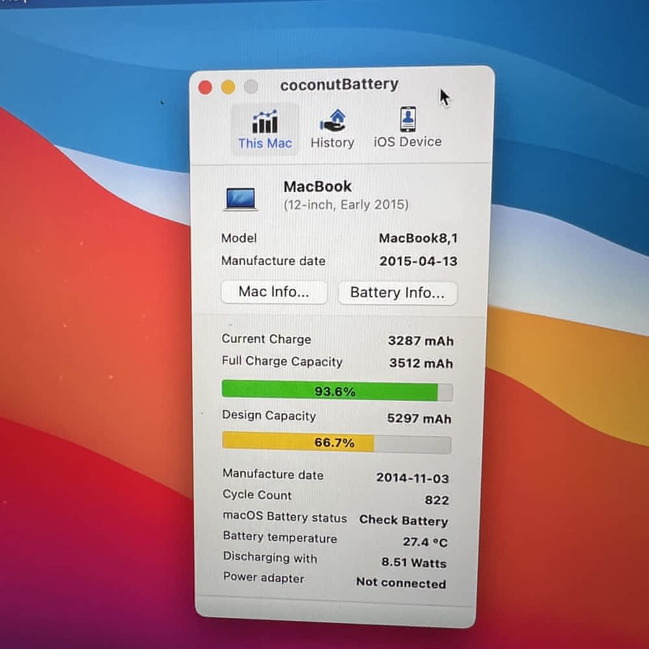Click the macOS Battery status label

point(285,517)
